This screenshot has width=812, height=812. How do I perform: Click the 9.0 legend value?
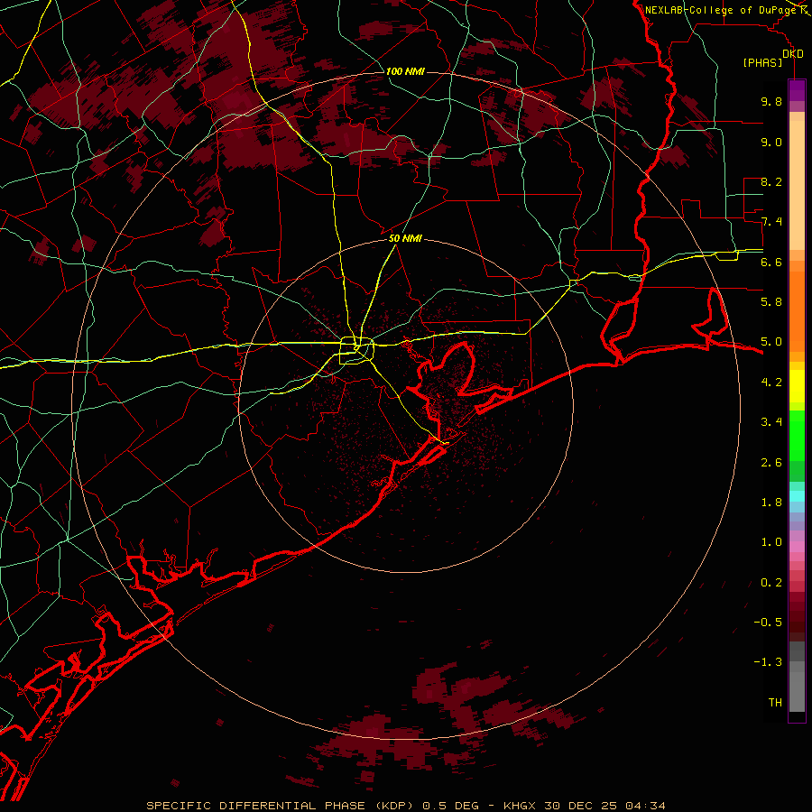click(x=771, y=142)
